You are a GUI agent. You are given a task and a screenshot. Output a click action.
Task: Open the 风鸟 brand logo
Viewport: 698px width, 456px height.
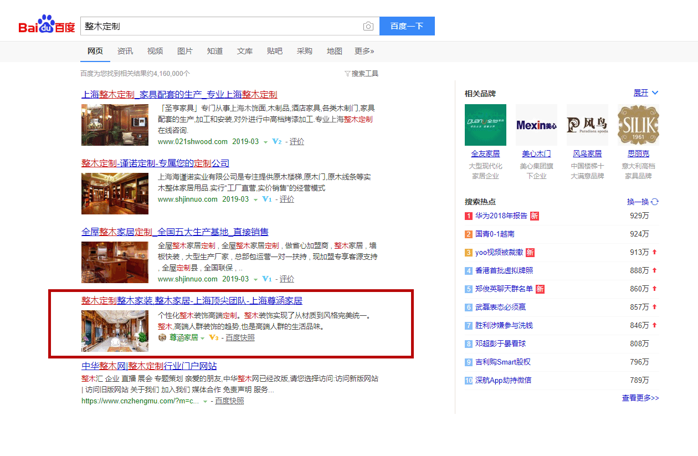(x=587, y=125)
